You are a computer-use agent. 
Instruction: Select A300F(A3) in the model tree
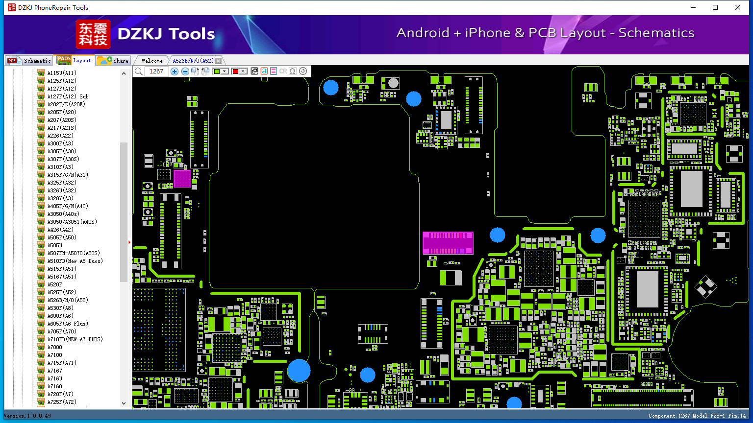click(x=60, y=143)
